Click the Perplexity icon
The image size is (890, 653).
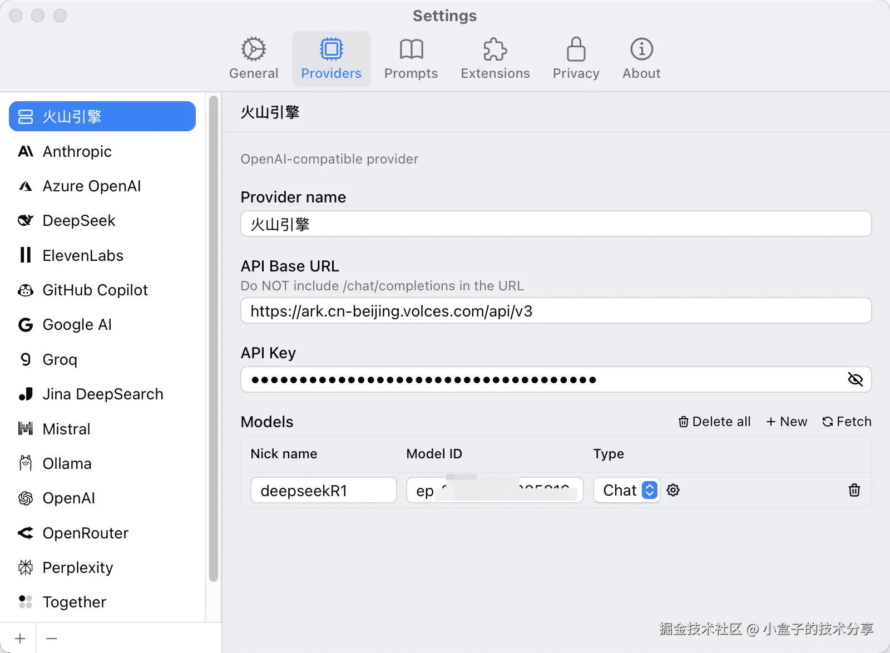pyautogui.click(x=26, y=567)
